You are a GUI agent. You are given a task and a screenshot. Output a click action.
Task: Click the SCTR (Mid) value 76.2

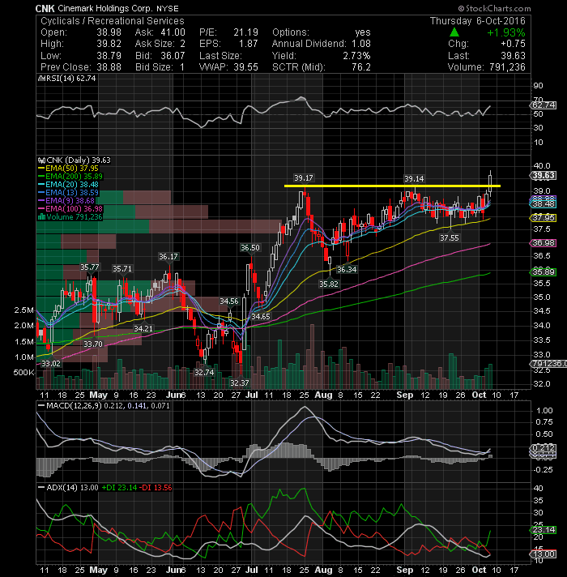(x=360, y=67)
